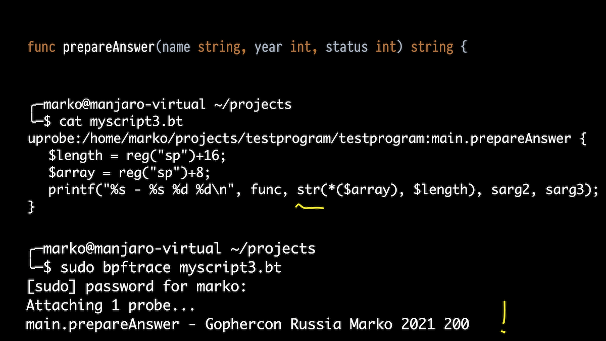The image size is (606, 341).
Task: Click the closing brace of the script
Action: point(32,208)
